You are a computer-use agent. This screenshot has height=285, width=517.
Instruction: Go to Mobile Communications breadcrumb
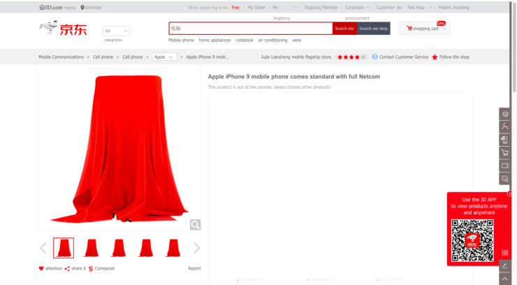point(61,57)
